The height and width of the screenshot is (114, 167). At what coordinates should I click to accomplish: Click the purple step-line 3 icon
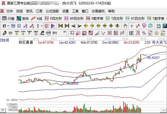point(25,26)
